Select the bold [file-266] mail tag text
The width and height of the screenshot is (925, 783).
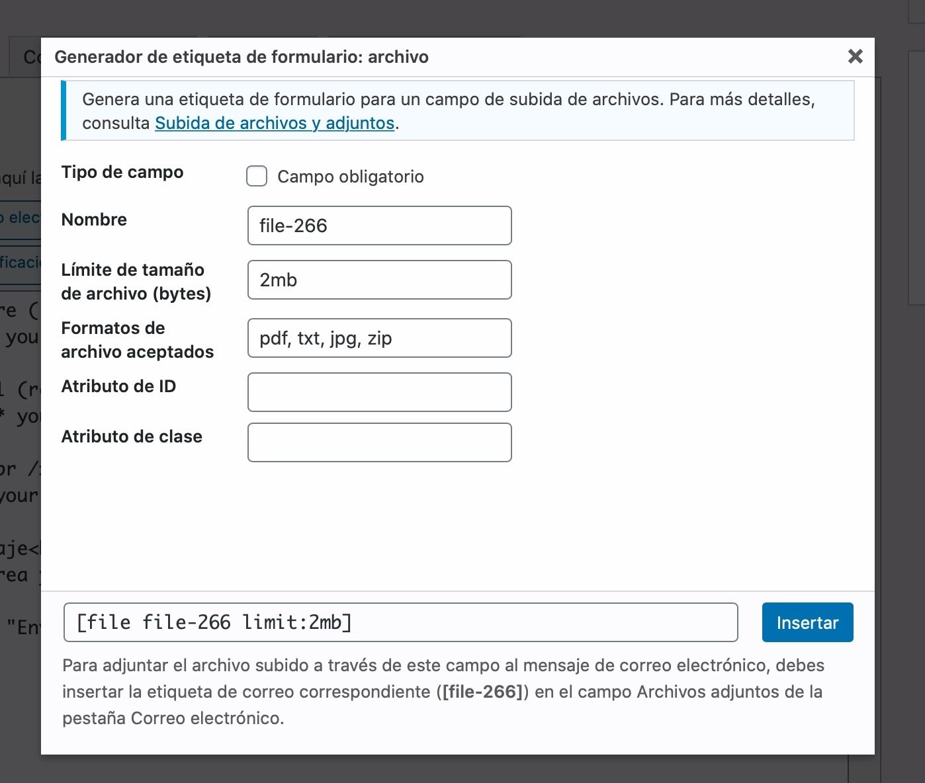tap(483, 692)
